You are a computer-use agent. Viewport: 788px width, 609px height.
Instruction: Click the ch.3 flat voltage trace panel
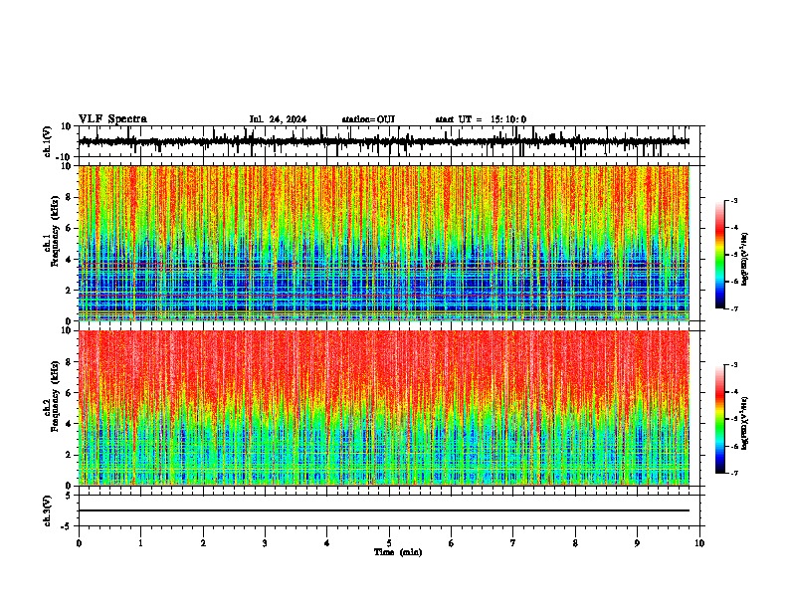391,510
